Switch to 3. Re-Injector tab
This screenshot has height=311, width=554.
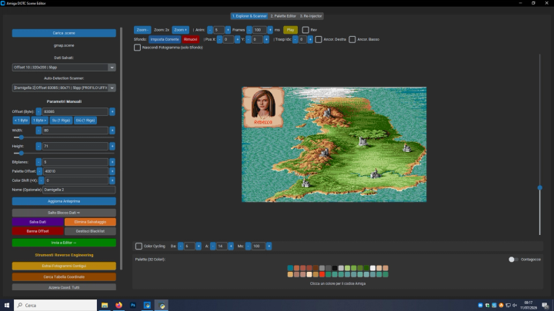pyautogui.click(x=311, y=16)
